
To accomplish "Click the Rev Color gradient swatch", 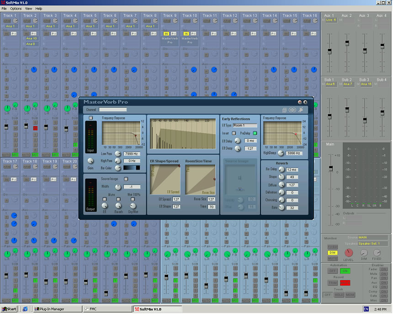I will coord(132,168).
